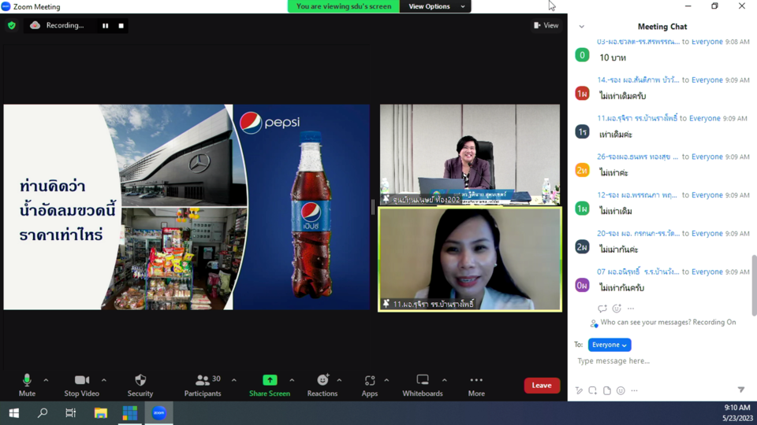Open File Explorer from the taskbar

(x=100, y=413)
